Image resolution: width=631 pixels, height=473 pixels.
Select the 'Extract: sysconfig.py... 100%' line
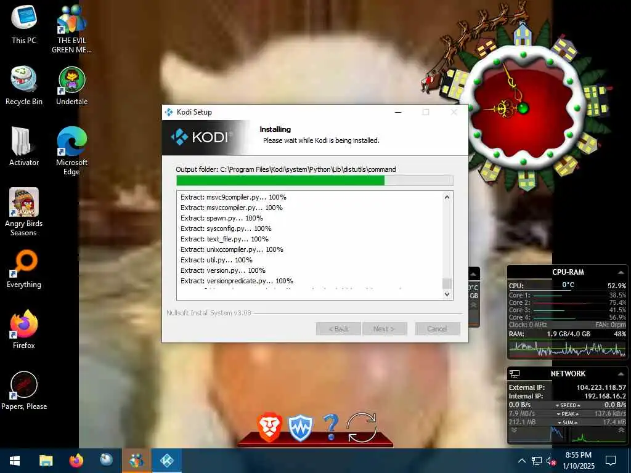click(226, 228)
